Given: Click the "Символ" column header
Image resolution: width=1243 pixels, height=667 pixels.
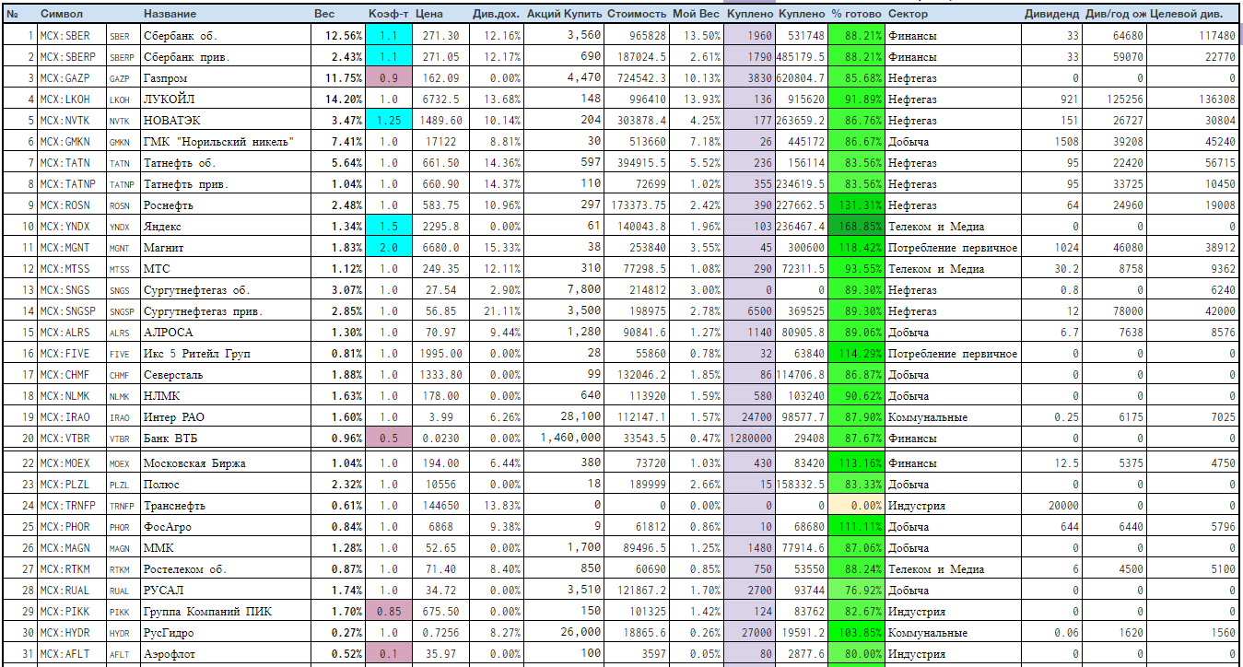Looking at the screenshot, I should point(61,15).
